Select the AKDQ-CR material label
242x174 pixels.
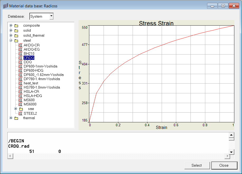tap(32, 45)
